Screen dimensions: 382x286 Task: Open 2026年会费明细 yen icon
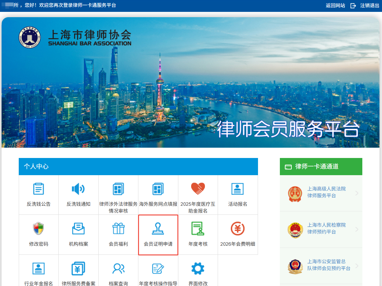click(x=238, y=229)
